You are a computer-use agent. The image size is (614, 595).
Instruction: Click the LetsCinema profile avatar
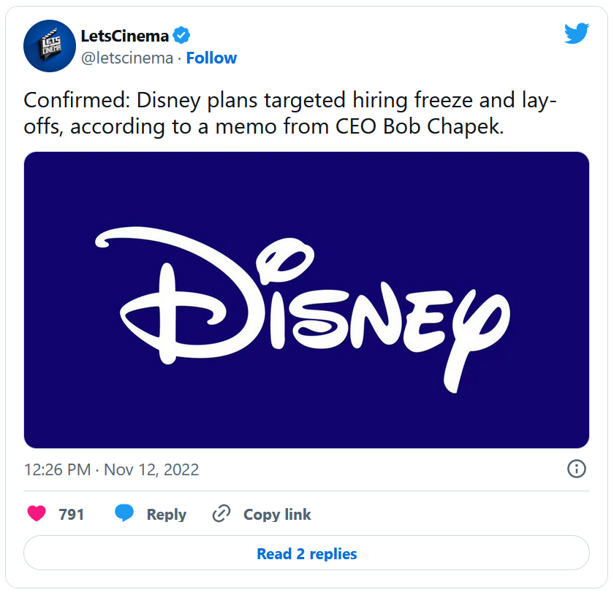pyautogui.click(x=50, y=45)
